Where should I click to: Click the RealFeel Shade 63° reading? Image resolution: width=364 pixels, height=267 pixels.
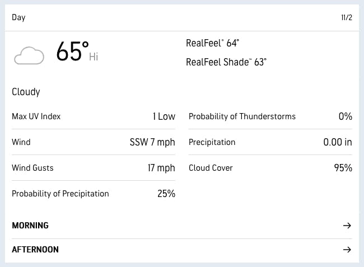click(226, 62)
